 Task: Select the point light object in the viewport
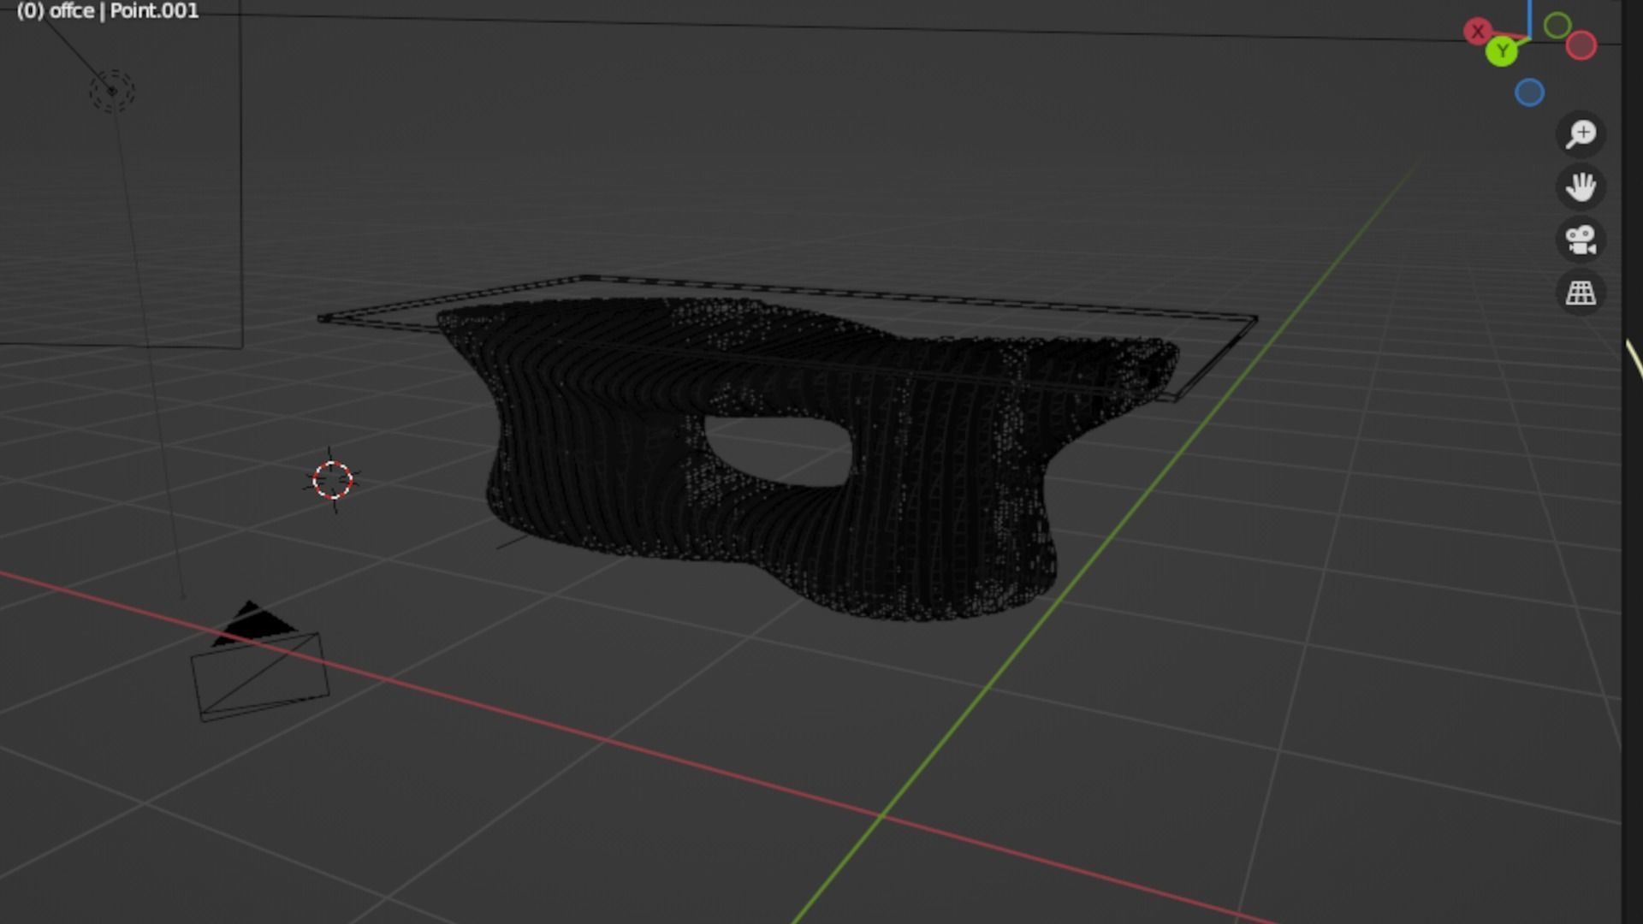point(112,91)
